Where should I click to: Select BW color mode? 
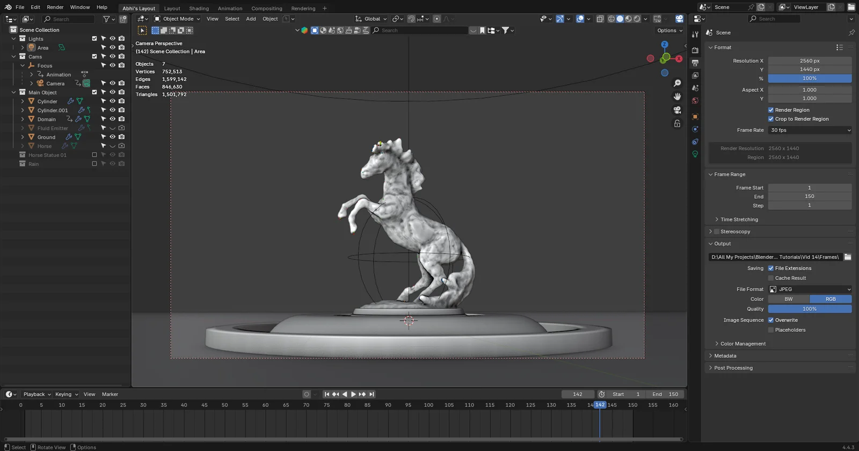click(789, 299)
